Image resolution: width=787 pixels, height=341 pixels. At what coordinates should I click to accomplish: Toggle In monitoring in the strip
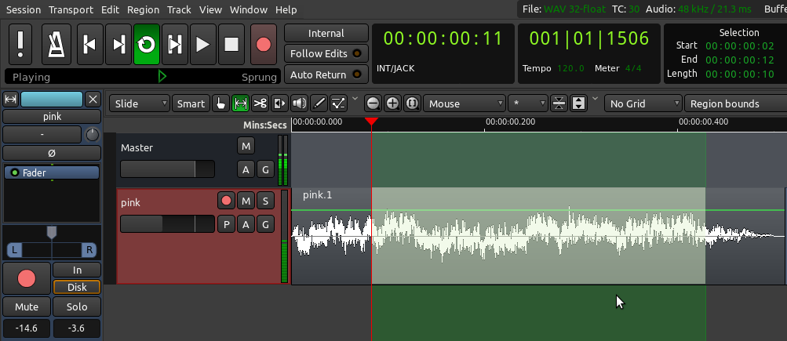click(77, 270)
